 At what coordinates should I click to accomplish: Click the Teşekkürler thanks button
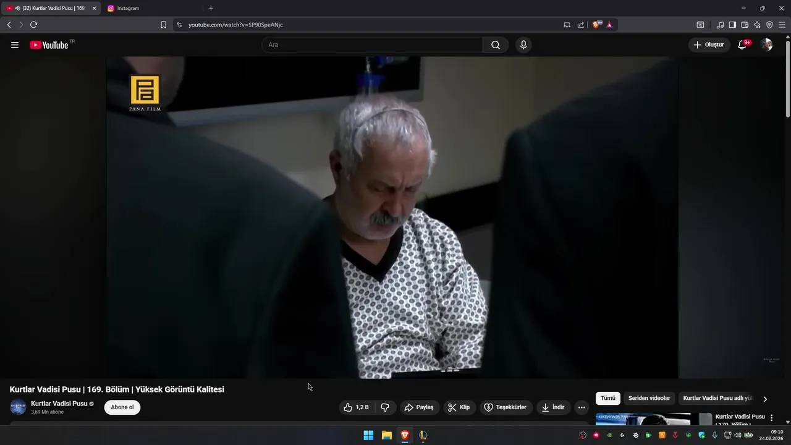click(x=506, y=407)
